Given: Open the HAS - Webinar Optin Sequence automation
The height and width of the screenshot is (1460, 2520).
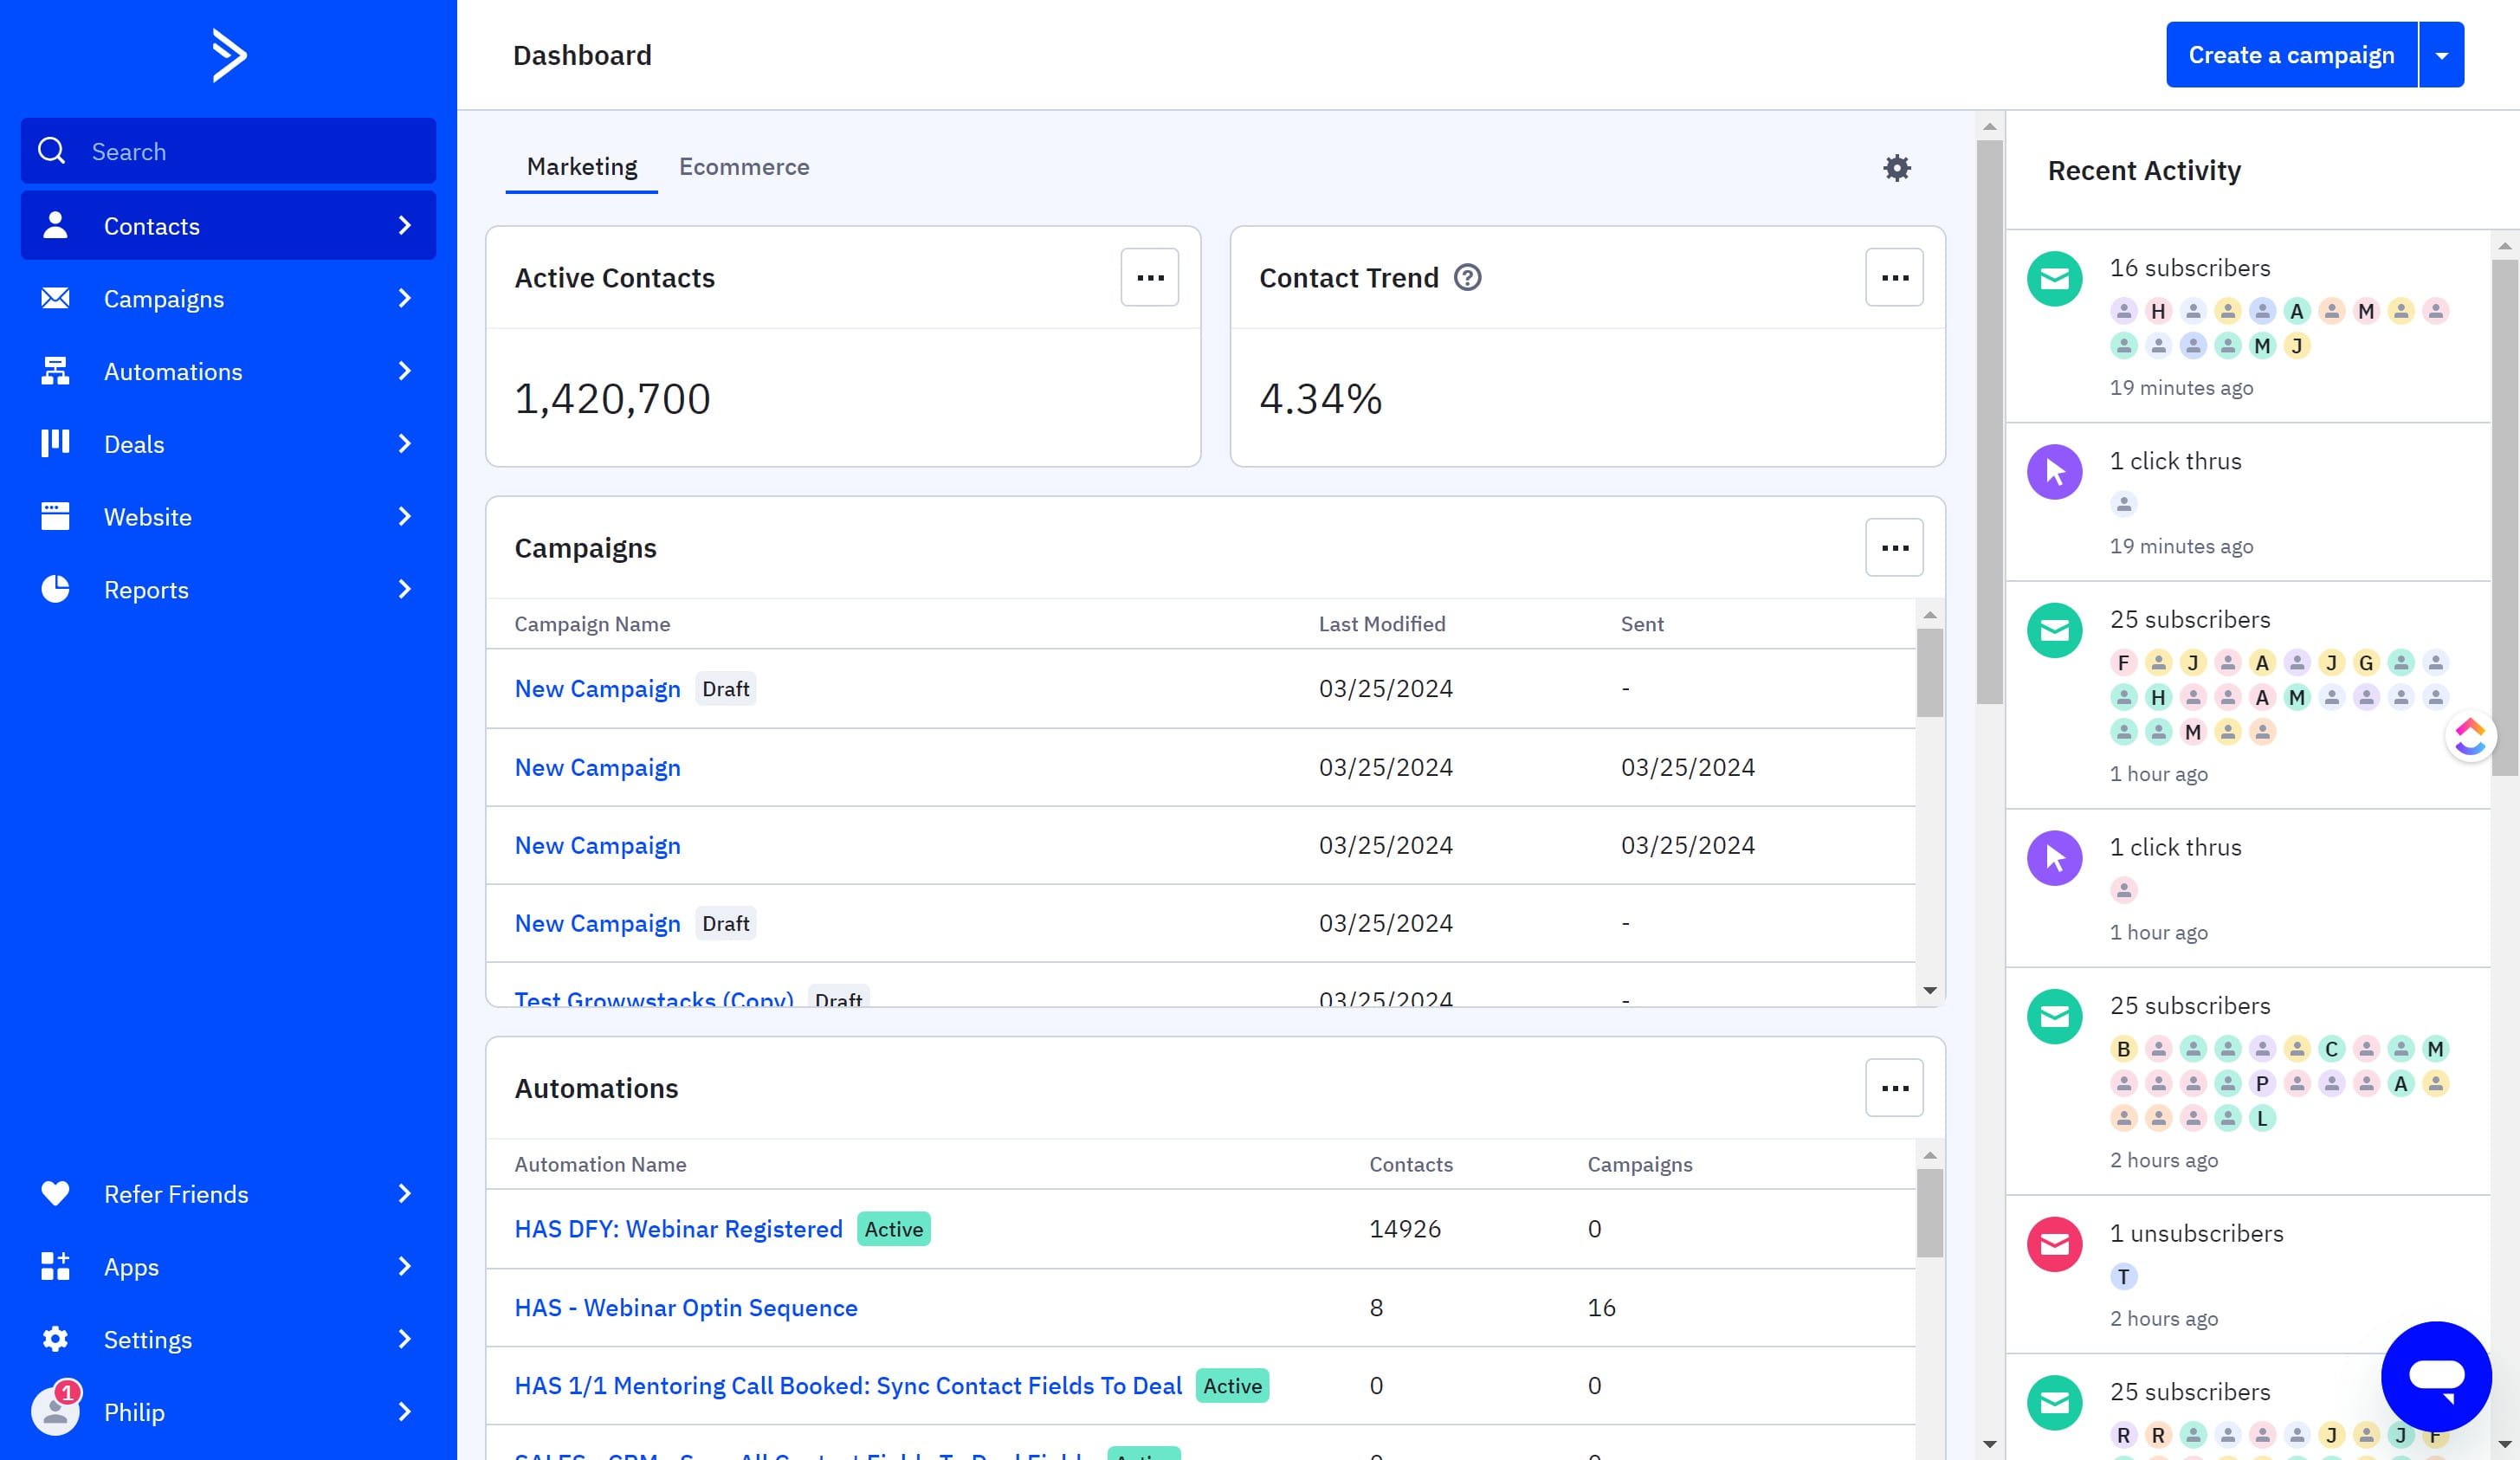Looking at the screenshot, I should click(685, 1307).
